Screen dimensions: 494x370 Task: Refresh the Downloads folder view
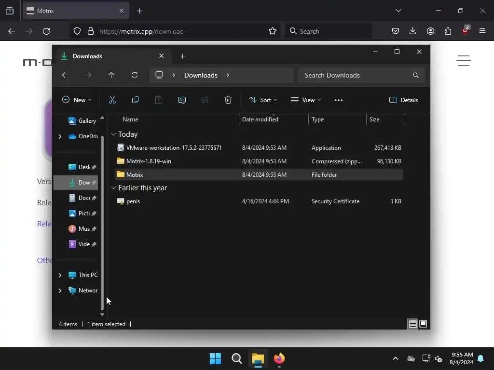(x=135, y=75)
